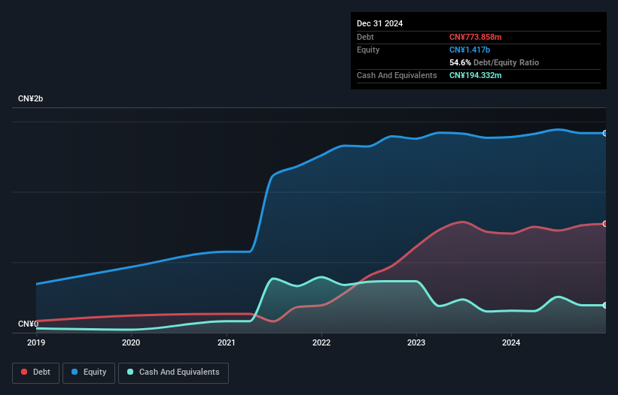Click the 54.6% Debt/Equity Ratio text
618x395 pixels.
[x=494, y=62]
